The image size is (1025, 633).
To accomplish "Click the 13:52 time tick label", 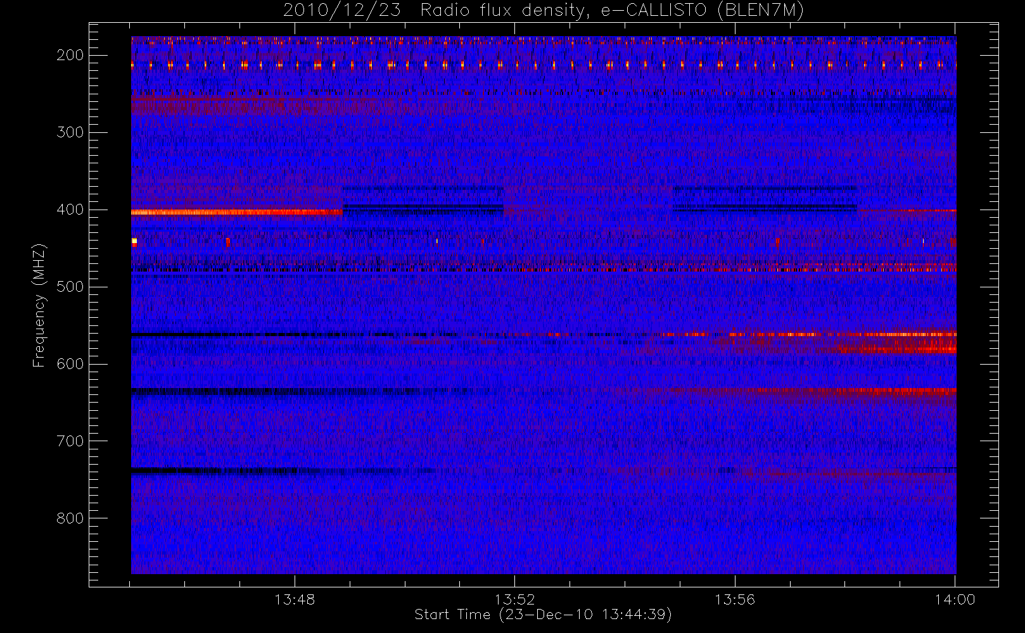I will point(515,599).
